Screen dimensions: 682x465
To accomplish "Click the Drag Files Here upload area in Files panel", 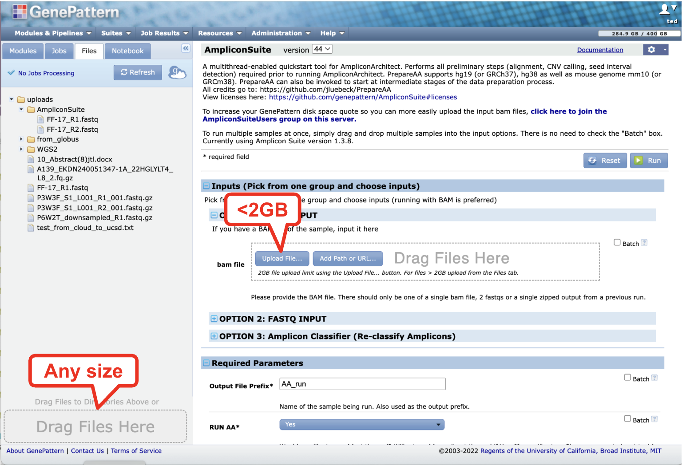I will pyautogui.click(x=95, y=426).
